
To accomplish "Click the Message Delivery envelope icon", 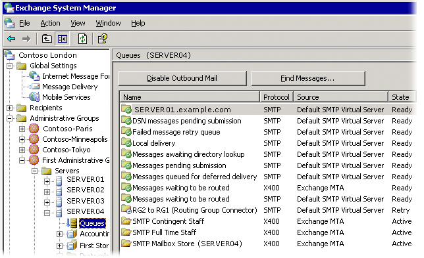I will pyautogui.click(x=35, y=87).
